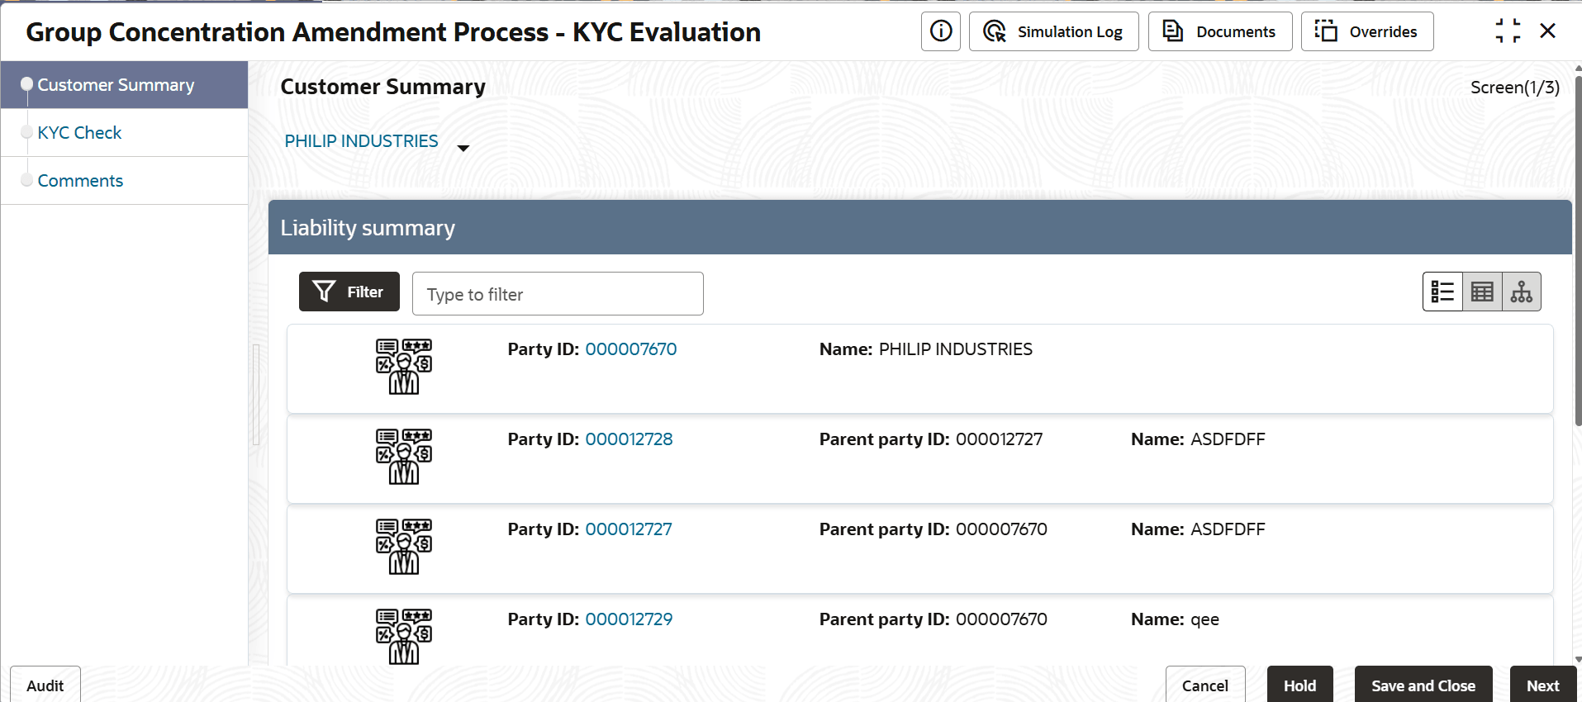Image resolution: width=1582 pixels, height=702 pixels.
Task: Close the KYC Evaluation window
Action: (x=1548, y=31)
